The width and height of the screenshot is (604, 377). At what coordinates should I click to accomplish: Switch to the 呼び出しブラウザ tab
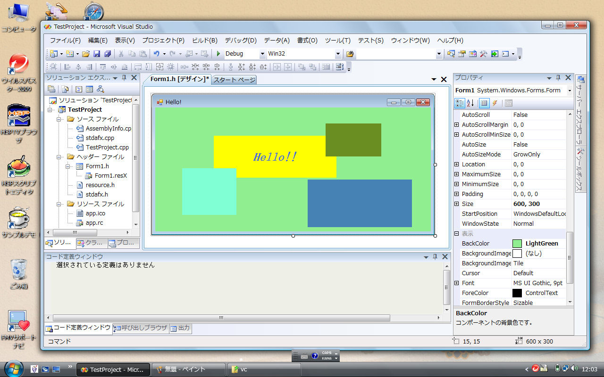pos(141,328)
